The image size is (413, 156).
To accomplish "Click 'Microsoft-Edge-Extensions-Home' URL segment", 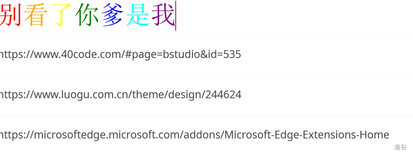I will pyautogui.click(x=307, y=135).
